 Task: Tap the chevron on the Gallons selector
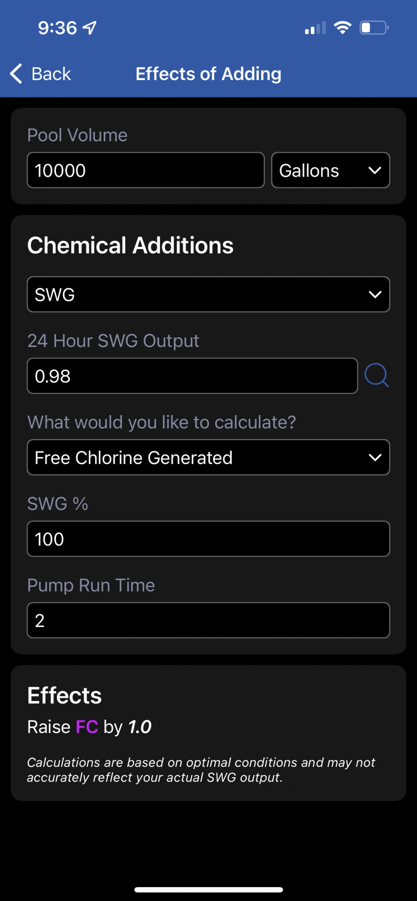coord(375,170)
